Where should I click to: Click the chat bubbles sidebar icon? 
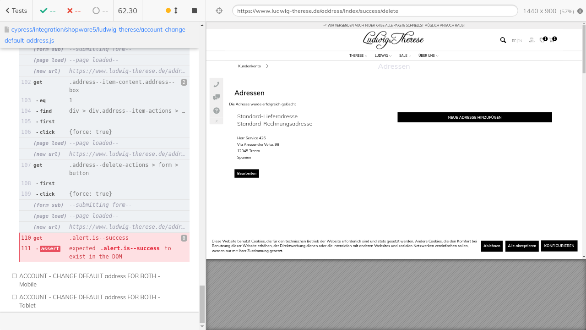217,97
